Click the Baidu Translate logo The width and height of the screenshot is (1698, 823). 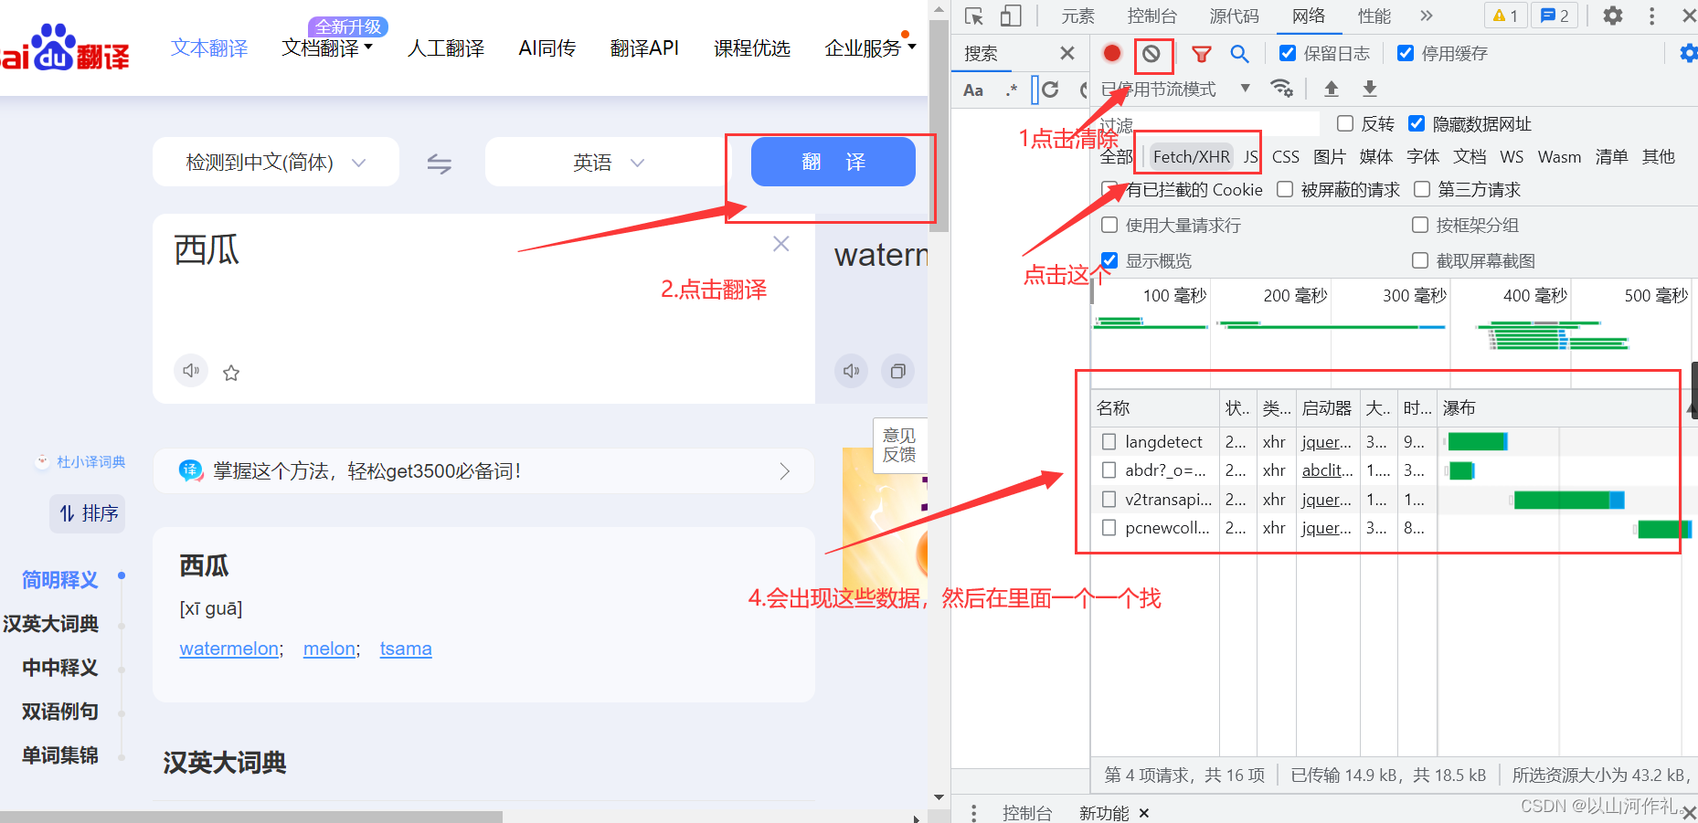pos(65,48)
